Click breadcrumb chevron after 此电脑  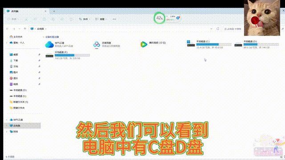coord(46,28)
